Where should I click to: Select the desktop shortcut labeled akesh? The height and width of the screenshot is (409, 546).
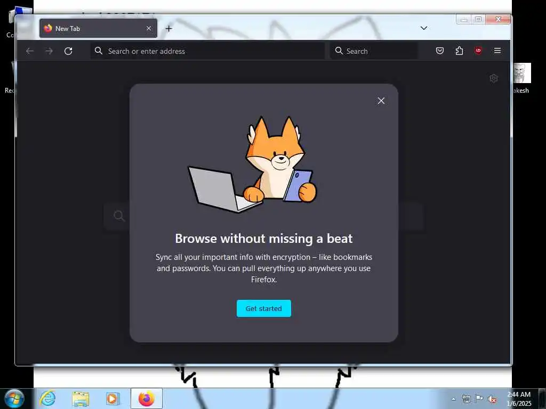(521, 78)
